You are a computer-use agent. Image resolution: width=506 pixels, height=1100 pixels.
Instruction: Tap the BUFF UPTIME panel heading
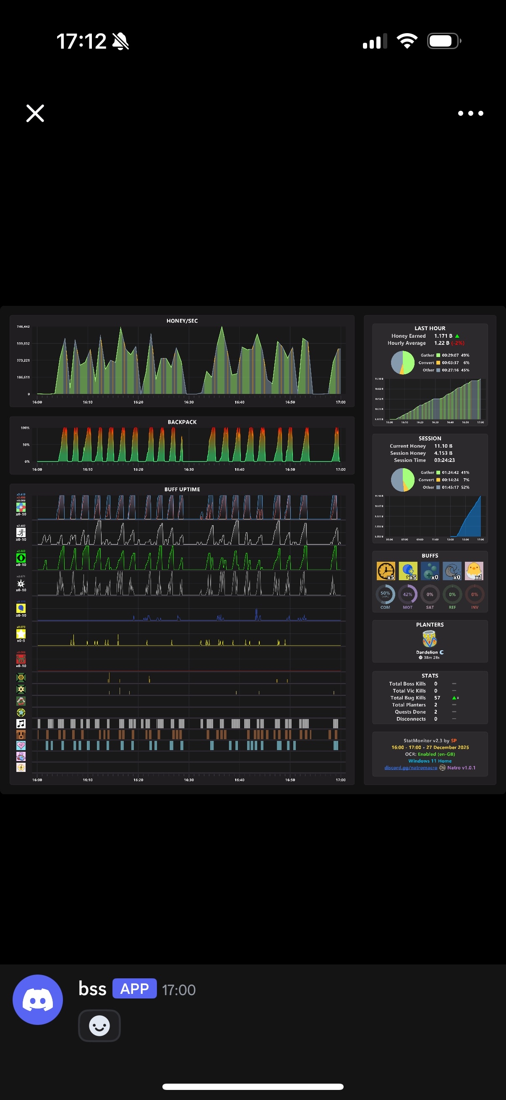click(x=182, y=489)
